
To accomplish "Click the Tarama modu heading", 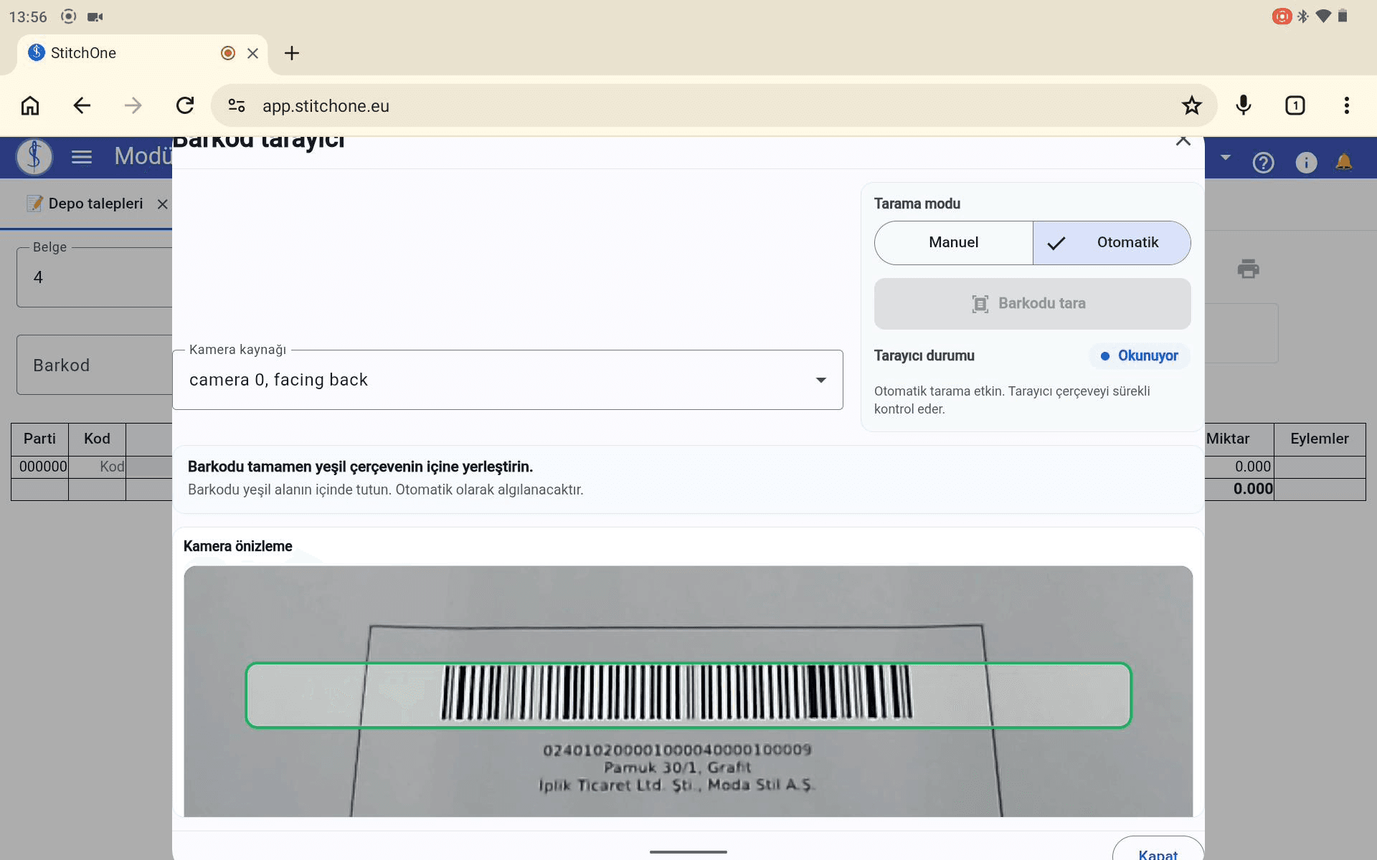I will pyautogui.click(x=917, y=204).
